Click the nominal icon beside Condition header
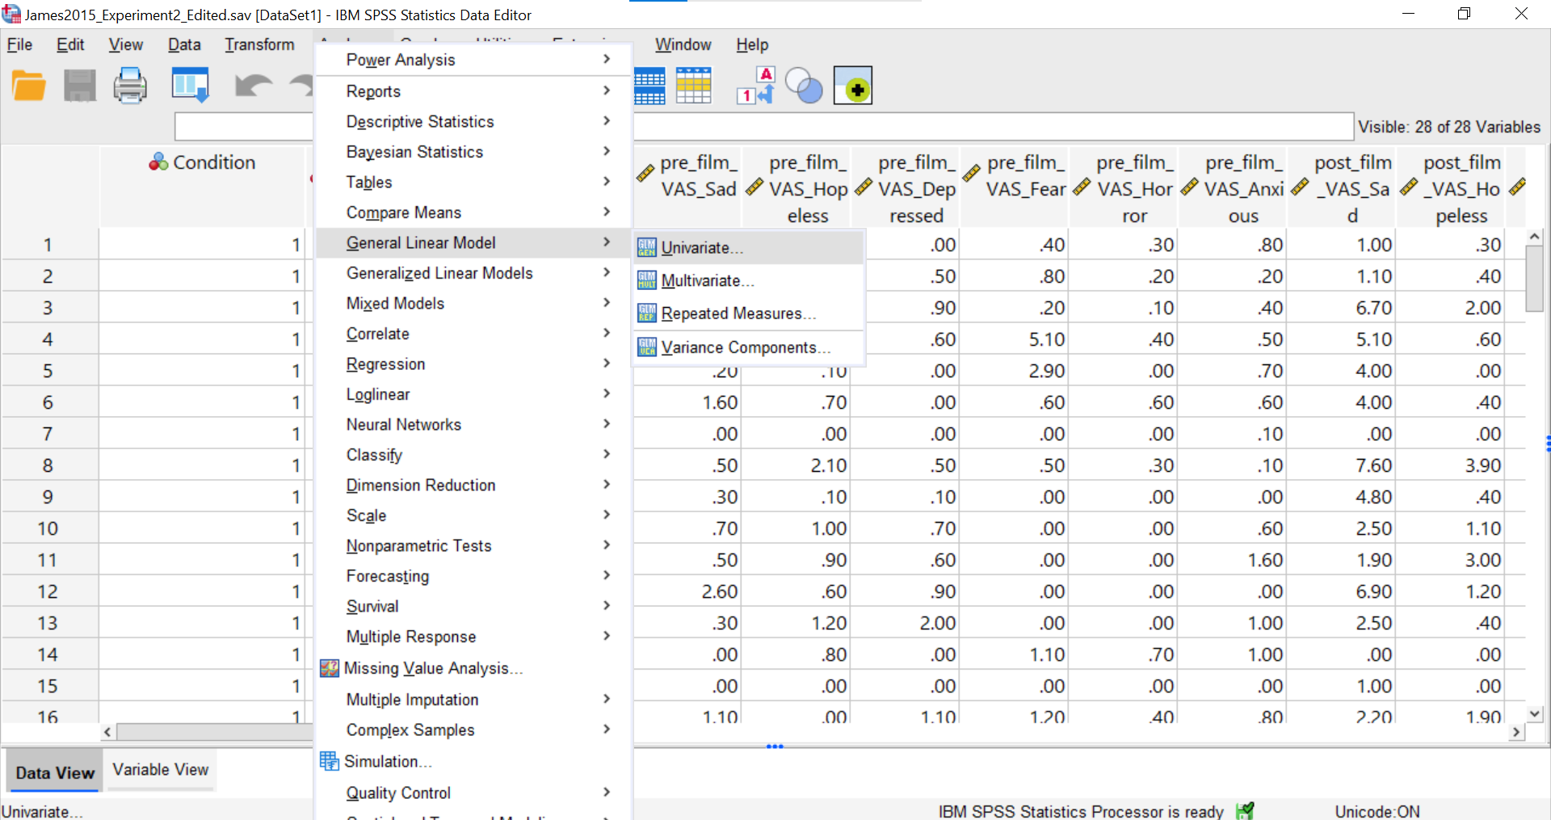1551x820 pixels. click(158, 162)
